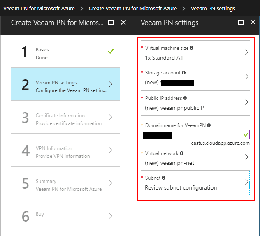Select step 2 Veeam PN settings label
Viewport: 260px width, 236px height.
coord(56,83)
